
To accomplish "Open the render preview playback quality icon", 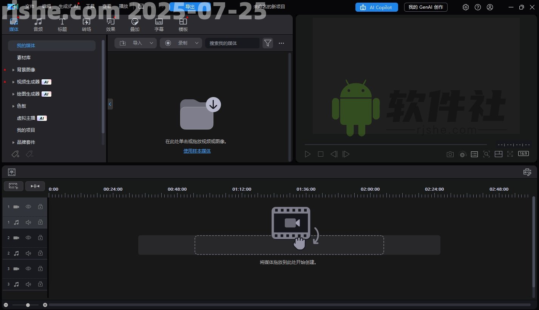I will tap(462, 154).
